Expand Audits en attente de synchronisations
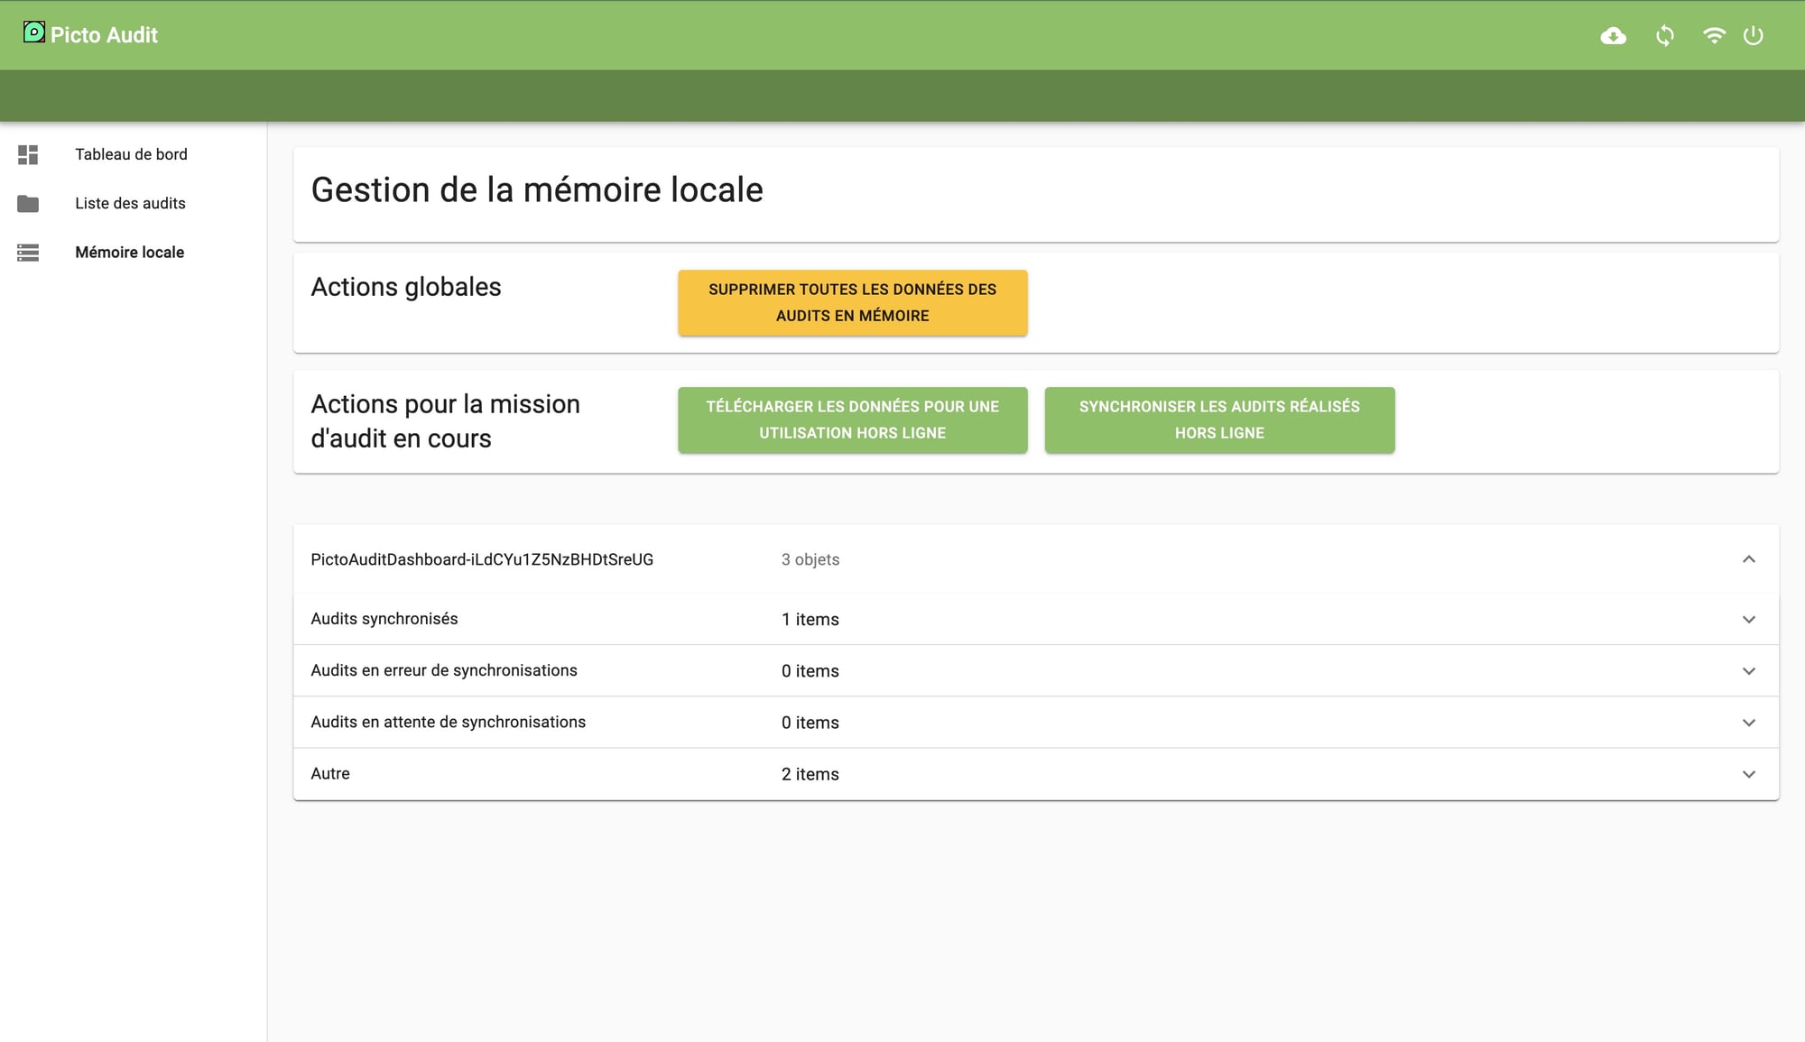 tap(1748, 723)
